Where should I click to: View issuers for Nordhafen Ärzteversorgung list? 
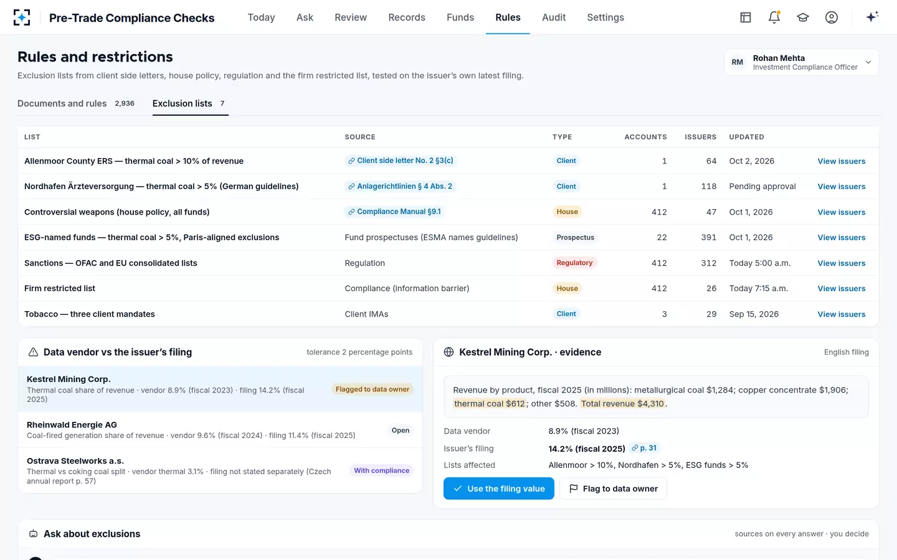pos(841,187)
